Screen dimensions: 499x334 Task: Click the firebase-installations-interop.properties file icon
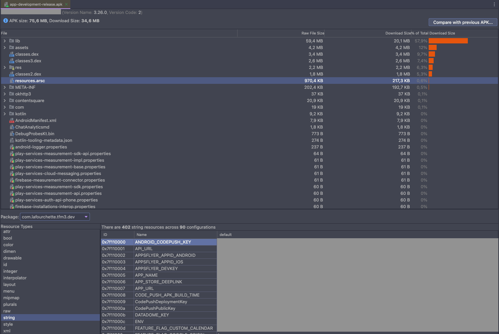[12, 207]
